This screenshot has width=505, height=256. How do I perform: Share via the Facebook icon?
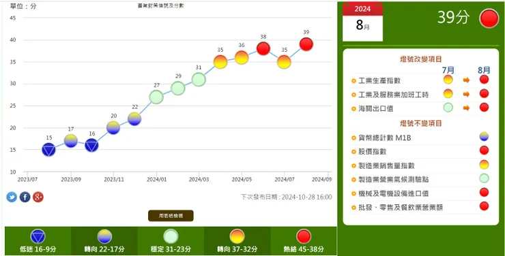25,197
